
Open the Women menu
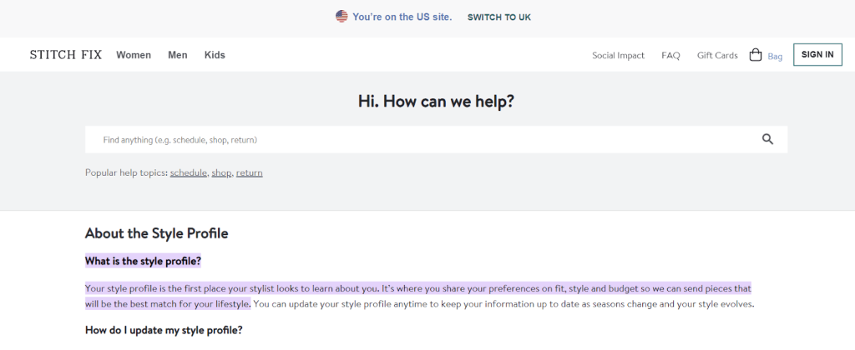134,55
